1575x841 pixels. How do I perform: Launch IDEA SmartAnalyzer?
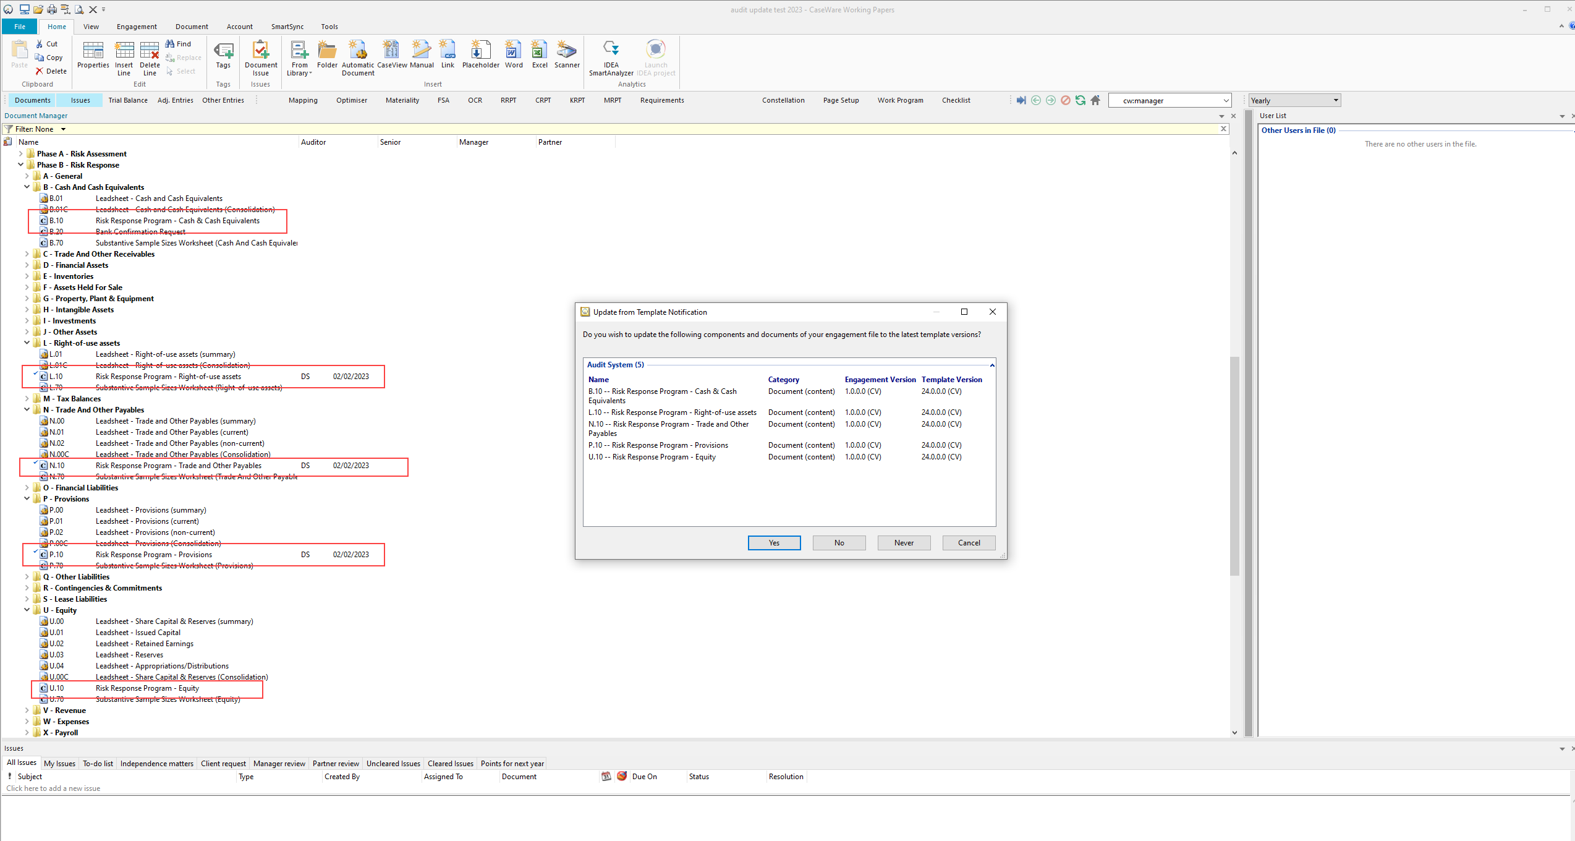(611, 58)
